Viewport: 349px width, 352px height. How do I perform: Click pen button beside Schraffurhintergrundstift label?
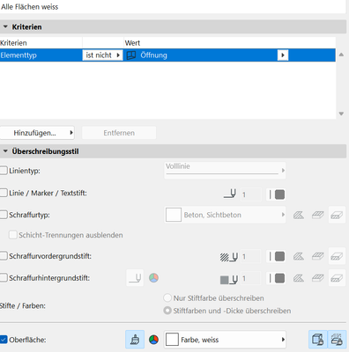click(x=135, y=278)
